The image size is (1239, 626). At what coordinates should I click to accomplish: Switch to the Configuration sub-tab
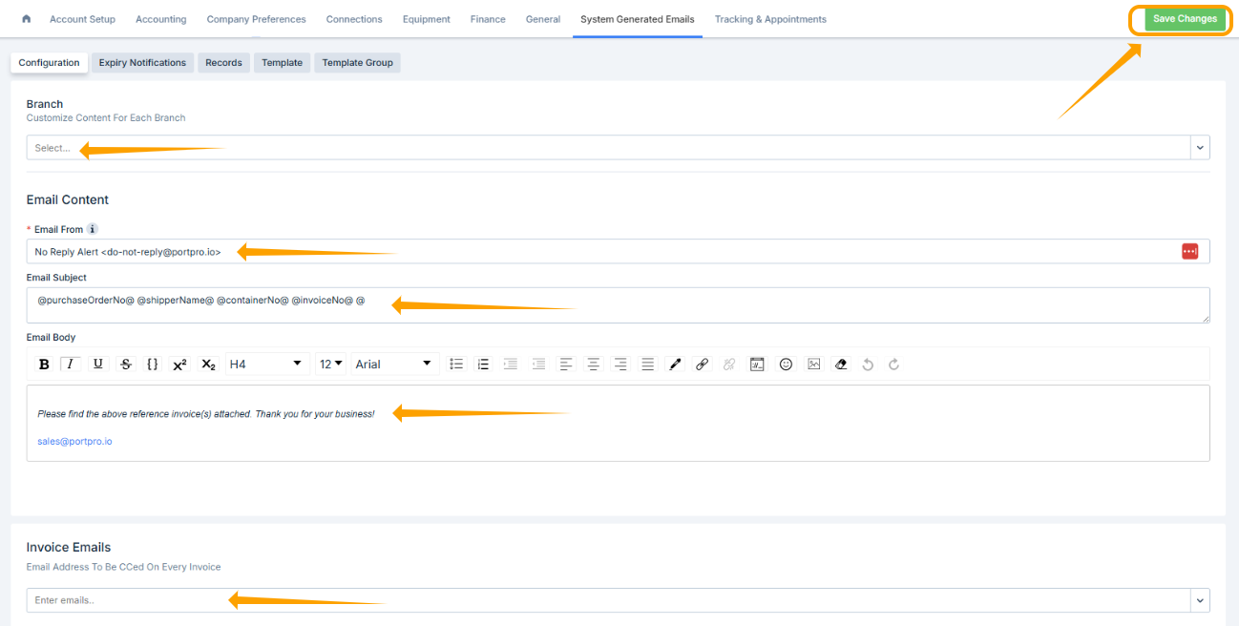[49, 63]
